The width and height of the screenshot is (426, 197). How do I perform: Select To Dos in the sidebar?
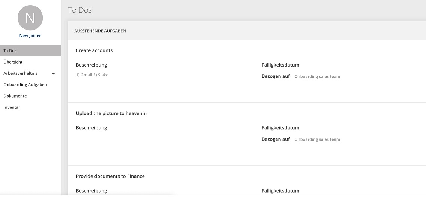[x=31, y=51]
